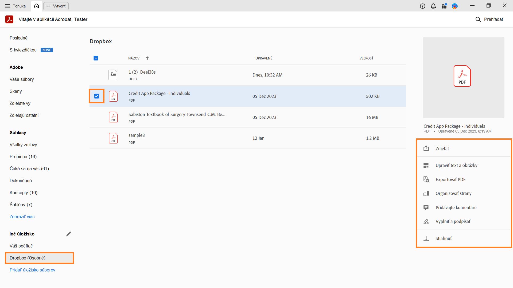Viewport: 513px width, 288px height.
Task: Expand sidebar with Zobraziť viac
Action: (22, 217)
